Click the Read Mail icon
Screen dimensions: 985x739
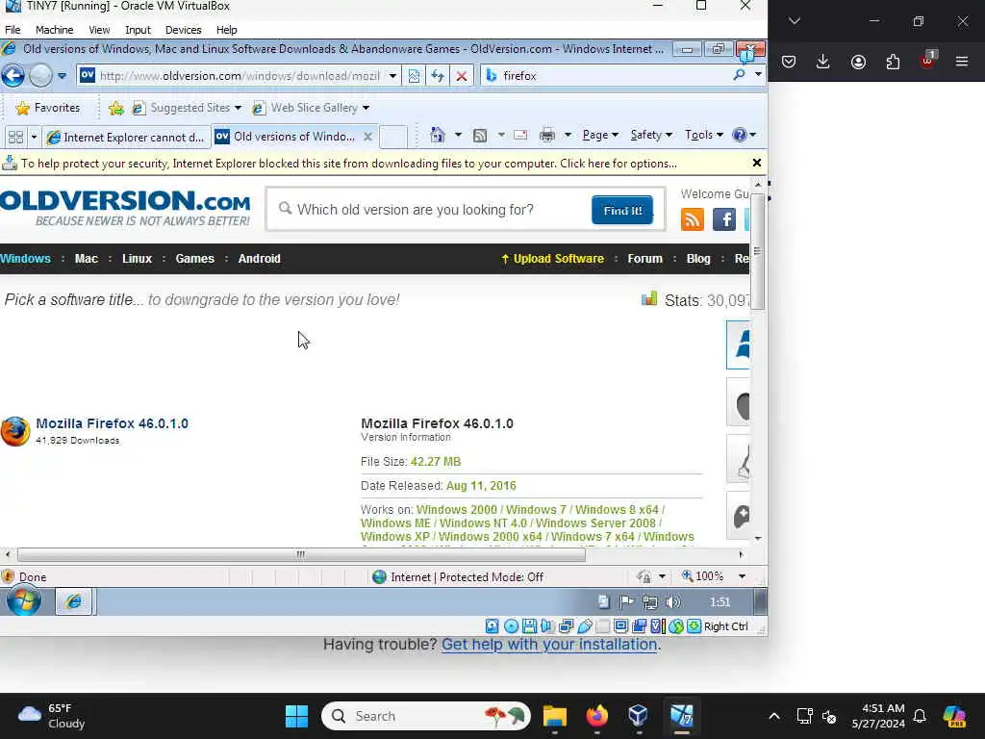click(520, 135)
